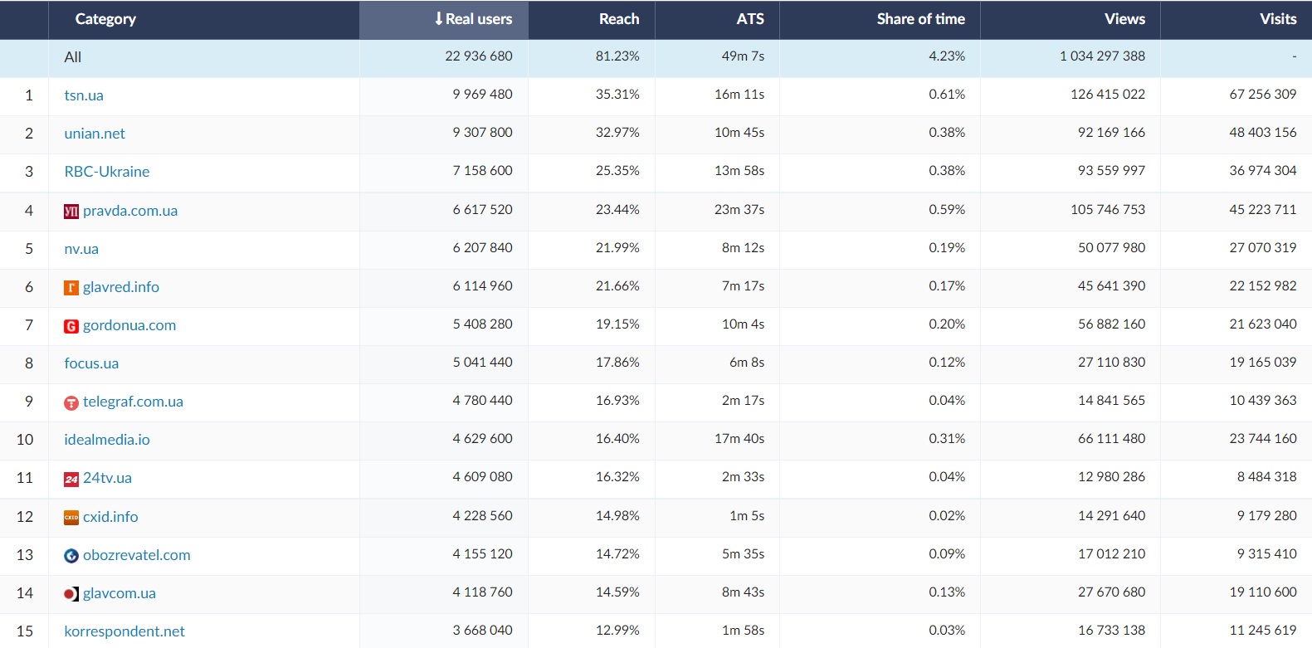The image size is (1312, 648).
Task: Click the telegraf.com.ua round favicon
Action: [x=71, y=402]
